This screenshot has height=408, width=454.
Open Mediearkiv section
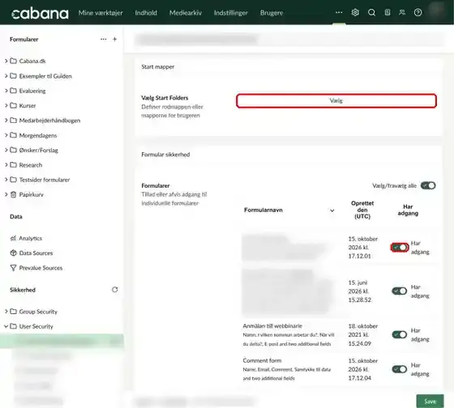point(186,13)
